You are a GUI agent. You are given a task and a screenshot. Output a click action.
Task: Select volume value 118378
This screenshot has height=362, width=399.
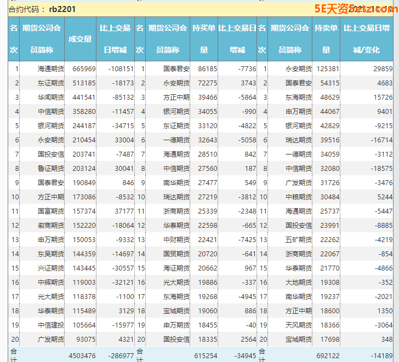84,296
